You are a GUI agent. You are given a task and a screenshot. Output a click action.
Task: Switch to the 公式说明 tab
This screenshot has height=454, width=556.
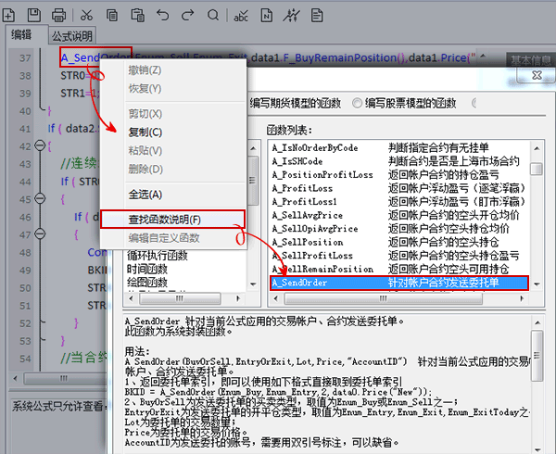[71, 35]
